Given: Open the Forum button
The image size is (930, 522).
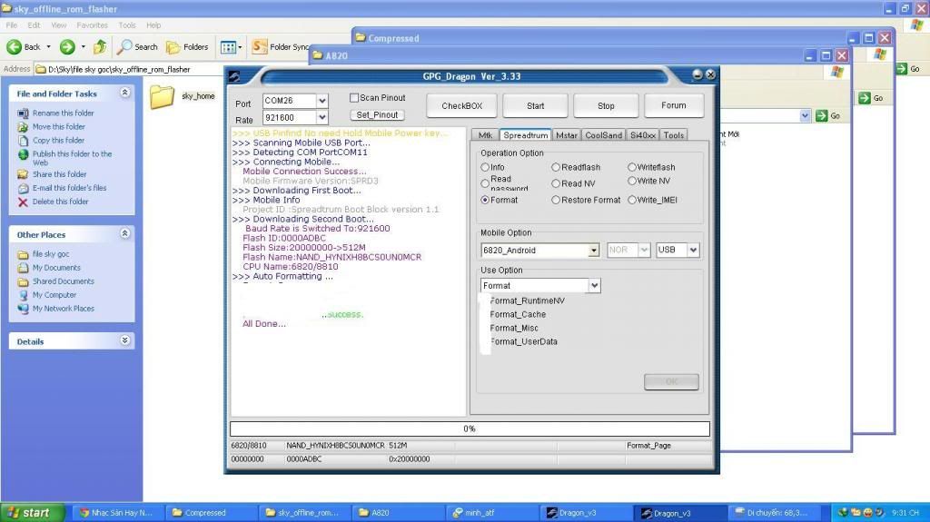Looking at the screenshot, I should tap(674, 105).
